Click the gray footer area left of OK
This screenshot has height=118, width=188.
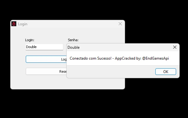click(110, 71)
